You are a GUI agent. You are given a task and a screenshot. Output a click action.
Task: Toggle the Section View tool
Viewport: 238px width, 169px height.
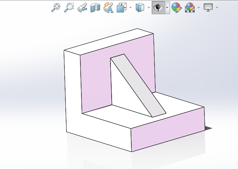point(95,7)
